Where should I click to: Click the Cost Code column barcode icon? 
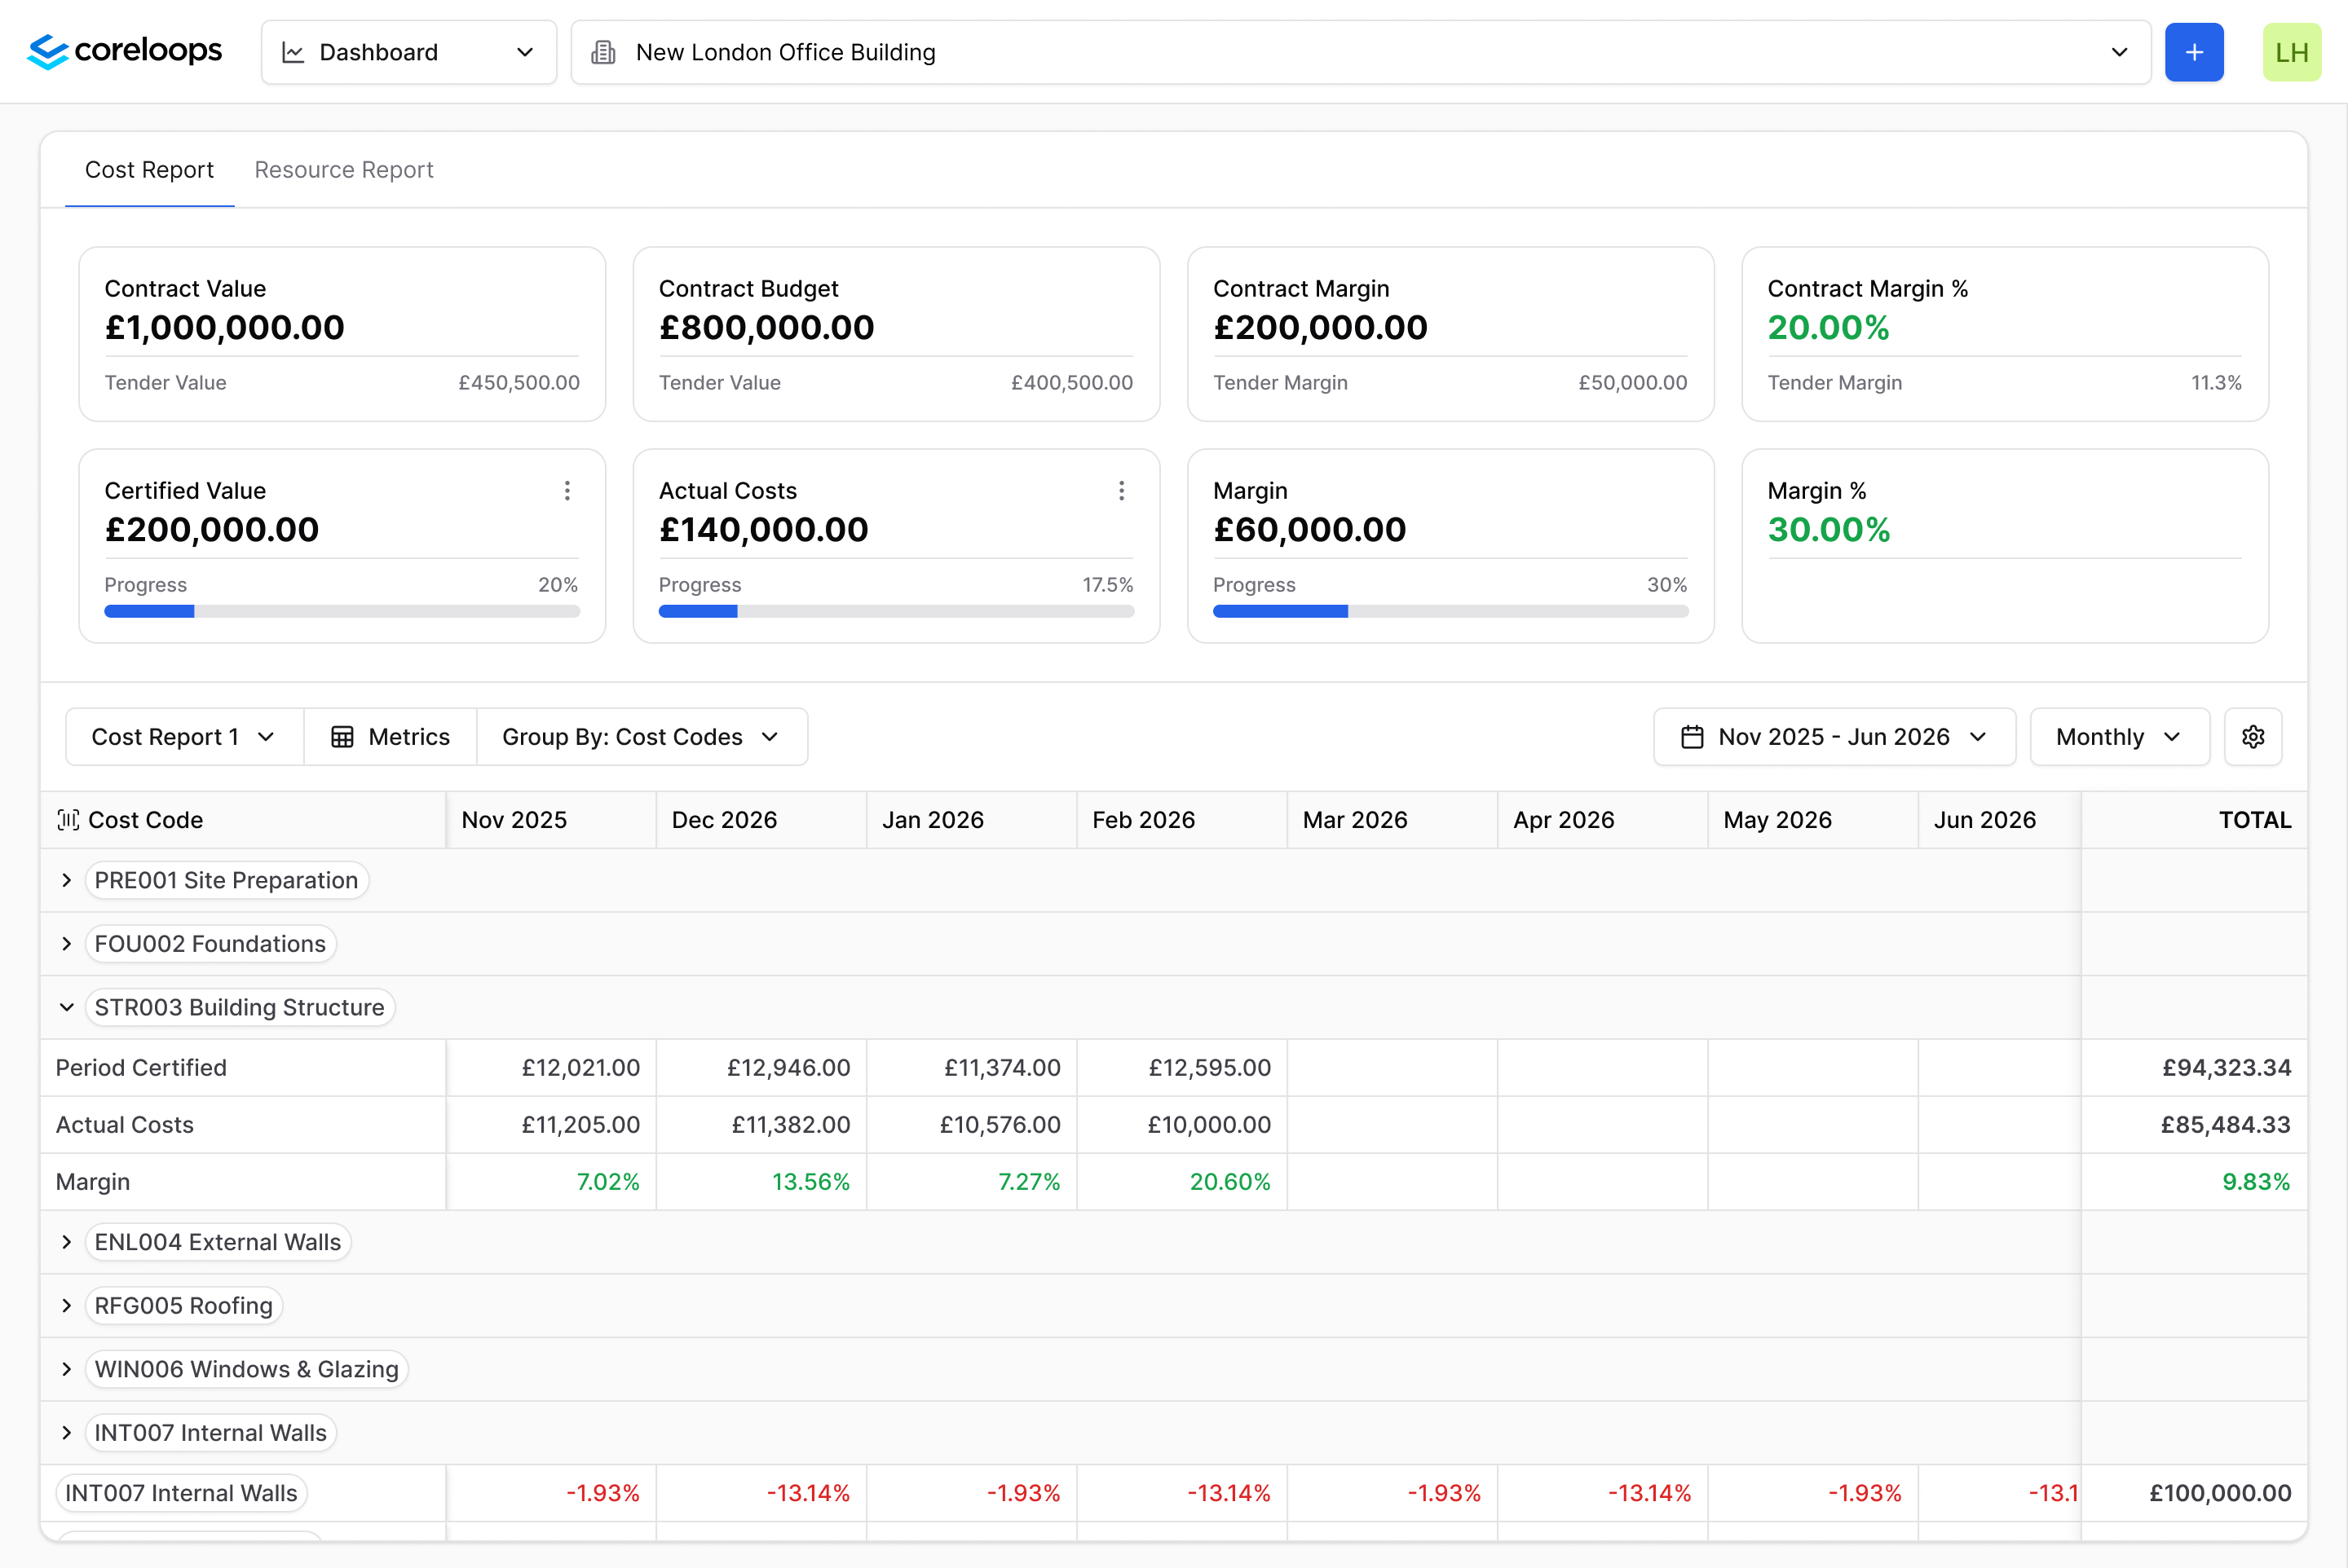point(68,820)
